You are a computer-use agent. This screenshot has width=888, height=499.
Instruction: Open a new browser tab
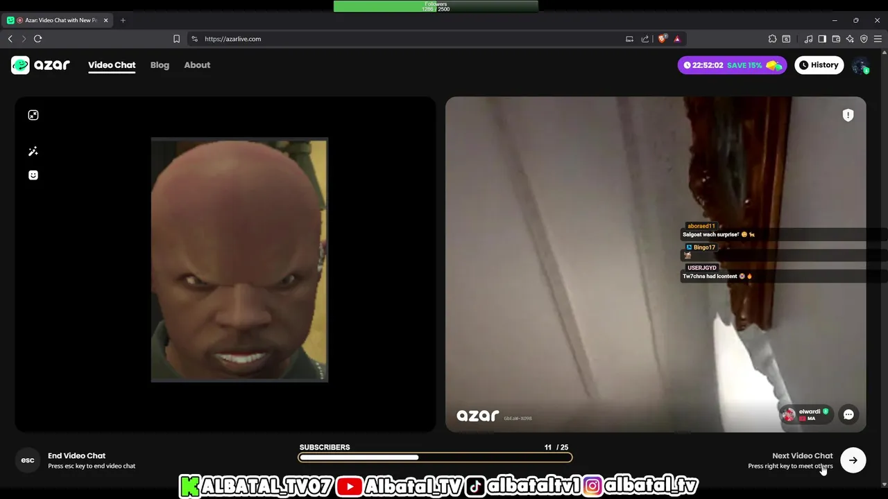click(x=123, y=20)
